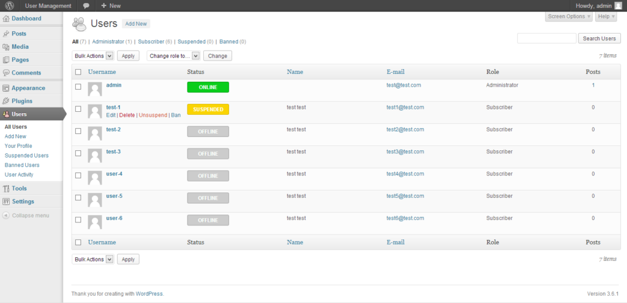Click the bottom Apply button
Viewport: 627px width, 303px height.
coord(128,259)
